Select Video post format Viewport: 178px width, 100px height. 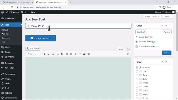[x=137, y=94]
